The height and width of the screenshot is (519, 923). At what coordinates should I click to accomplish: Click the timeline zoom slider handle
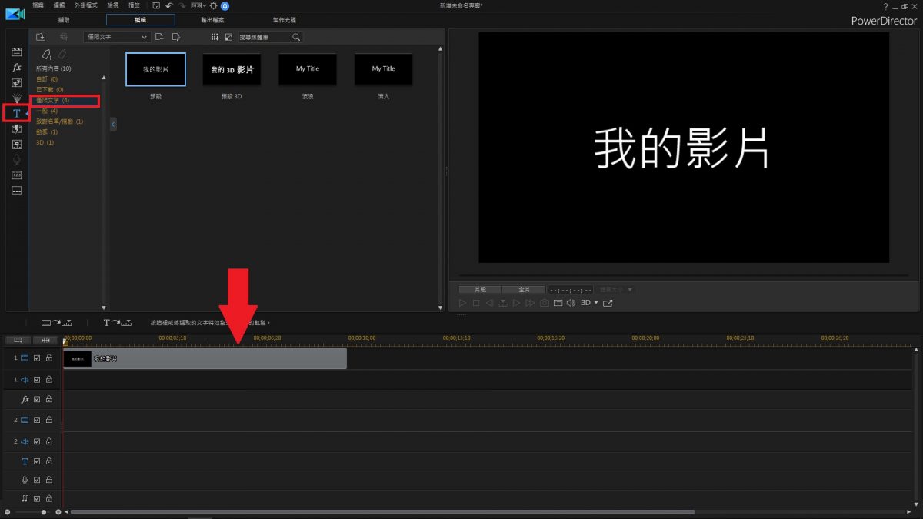pos(44,511)
